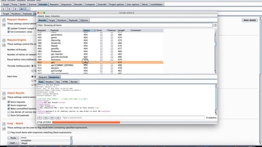Open Comparer tab in main window

coord(90,4)
